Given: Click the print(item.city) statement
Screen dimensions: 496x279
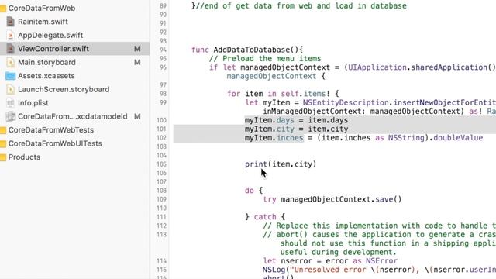Looking at the screenshot, I should [281, 164].
